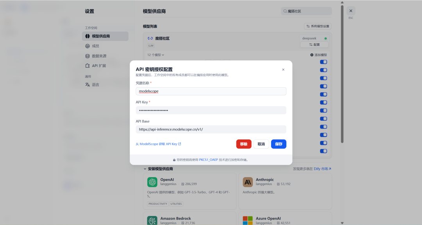
Task: Click the deepseek credential status indicator
Action: coord(325,39)
